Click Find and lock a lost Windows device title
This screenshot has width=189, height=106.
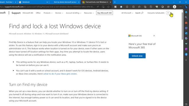(x=55, y=26)
